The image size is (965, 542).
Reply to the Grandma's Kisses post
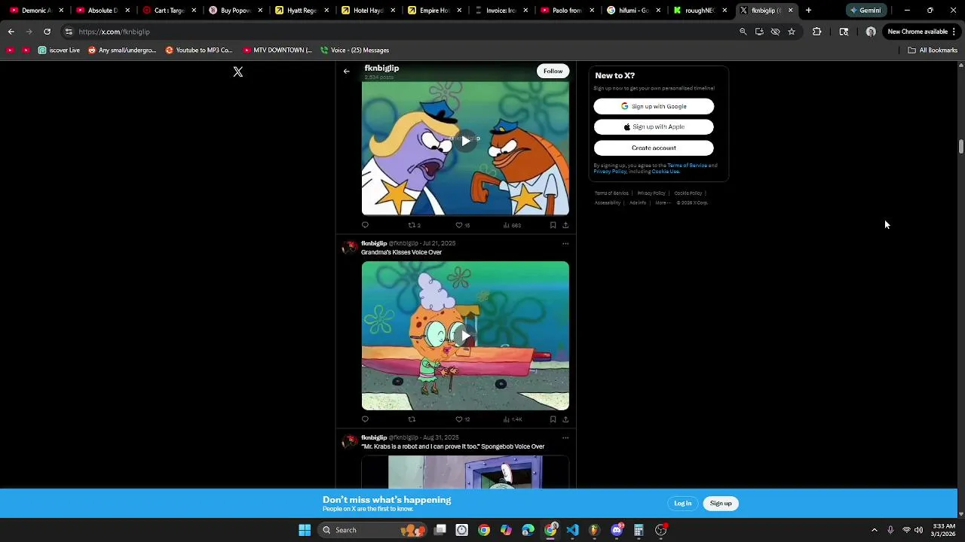(x=365, y=419)
